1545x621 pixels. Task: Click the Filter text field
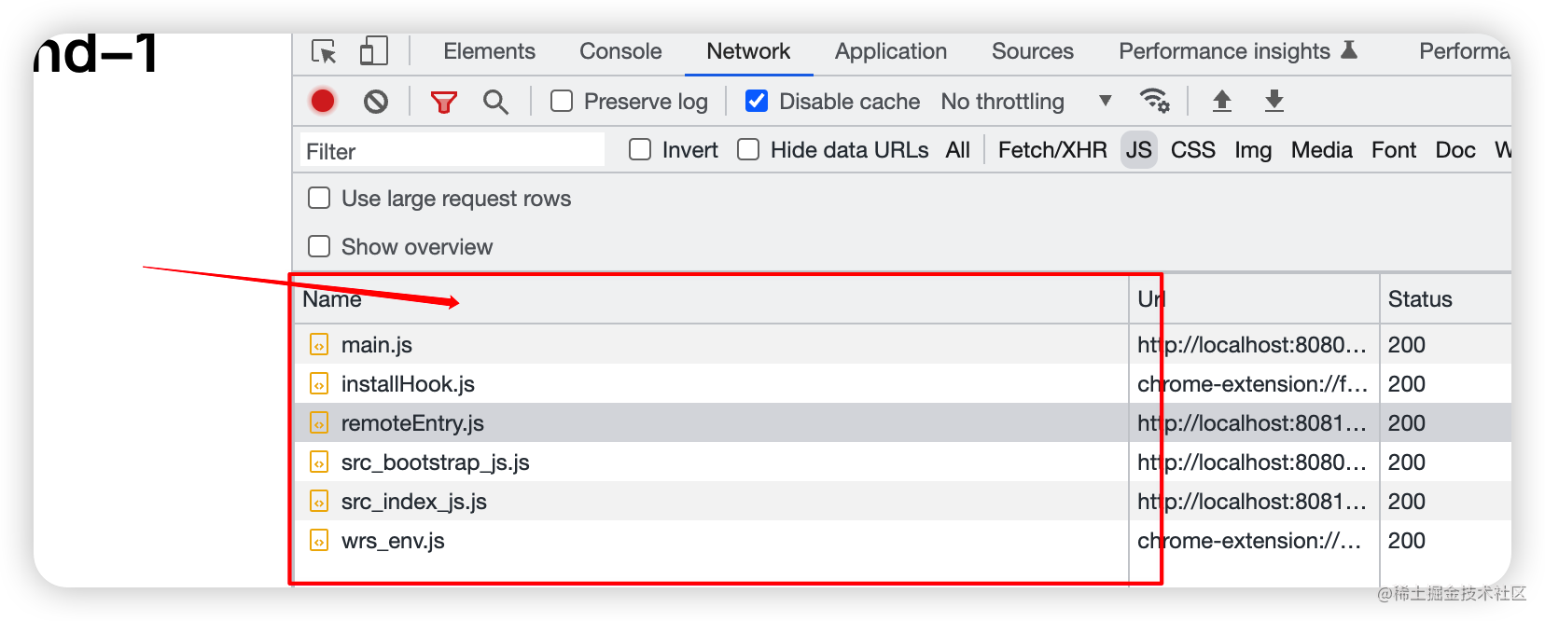point(451,150)
